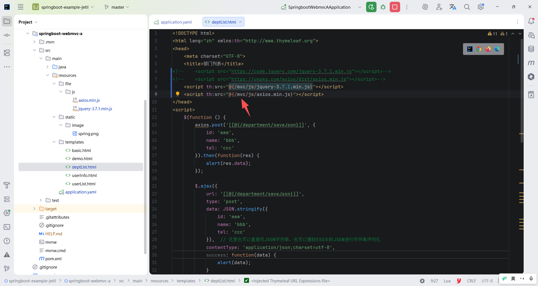Image resolution: width=538 pixels, height=286 pixels.
Task: Open the Maven tool window
Action: pyautogui.click(x=531, y=63)
